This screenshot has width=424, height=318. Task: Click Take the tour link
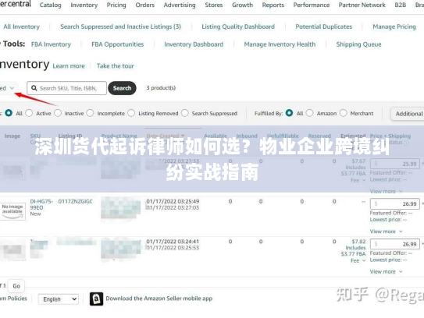(116, 66)
